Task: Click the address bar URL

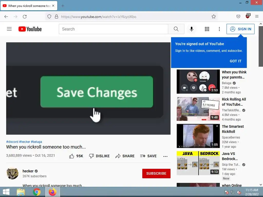Action: [99, 17]
